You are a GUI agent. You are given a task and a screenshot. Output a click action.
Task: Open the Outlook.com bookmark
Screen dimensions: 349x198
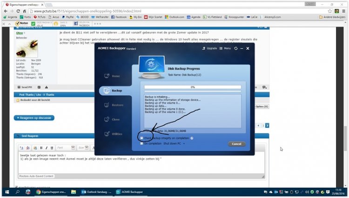pos(174,17)
